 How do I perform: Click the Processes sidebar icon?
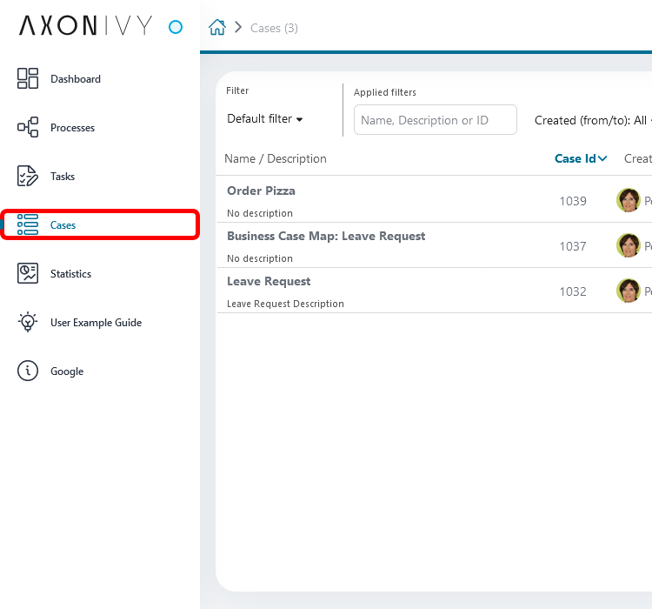tap(28, 127)
